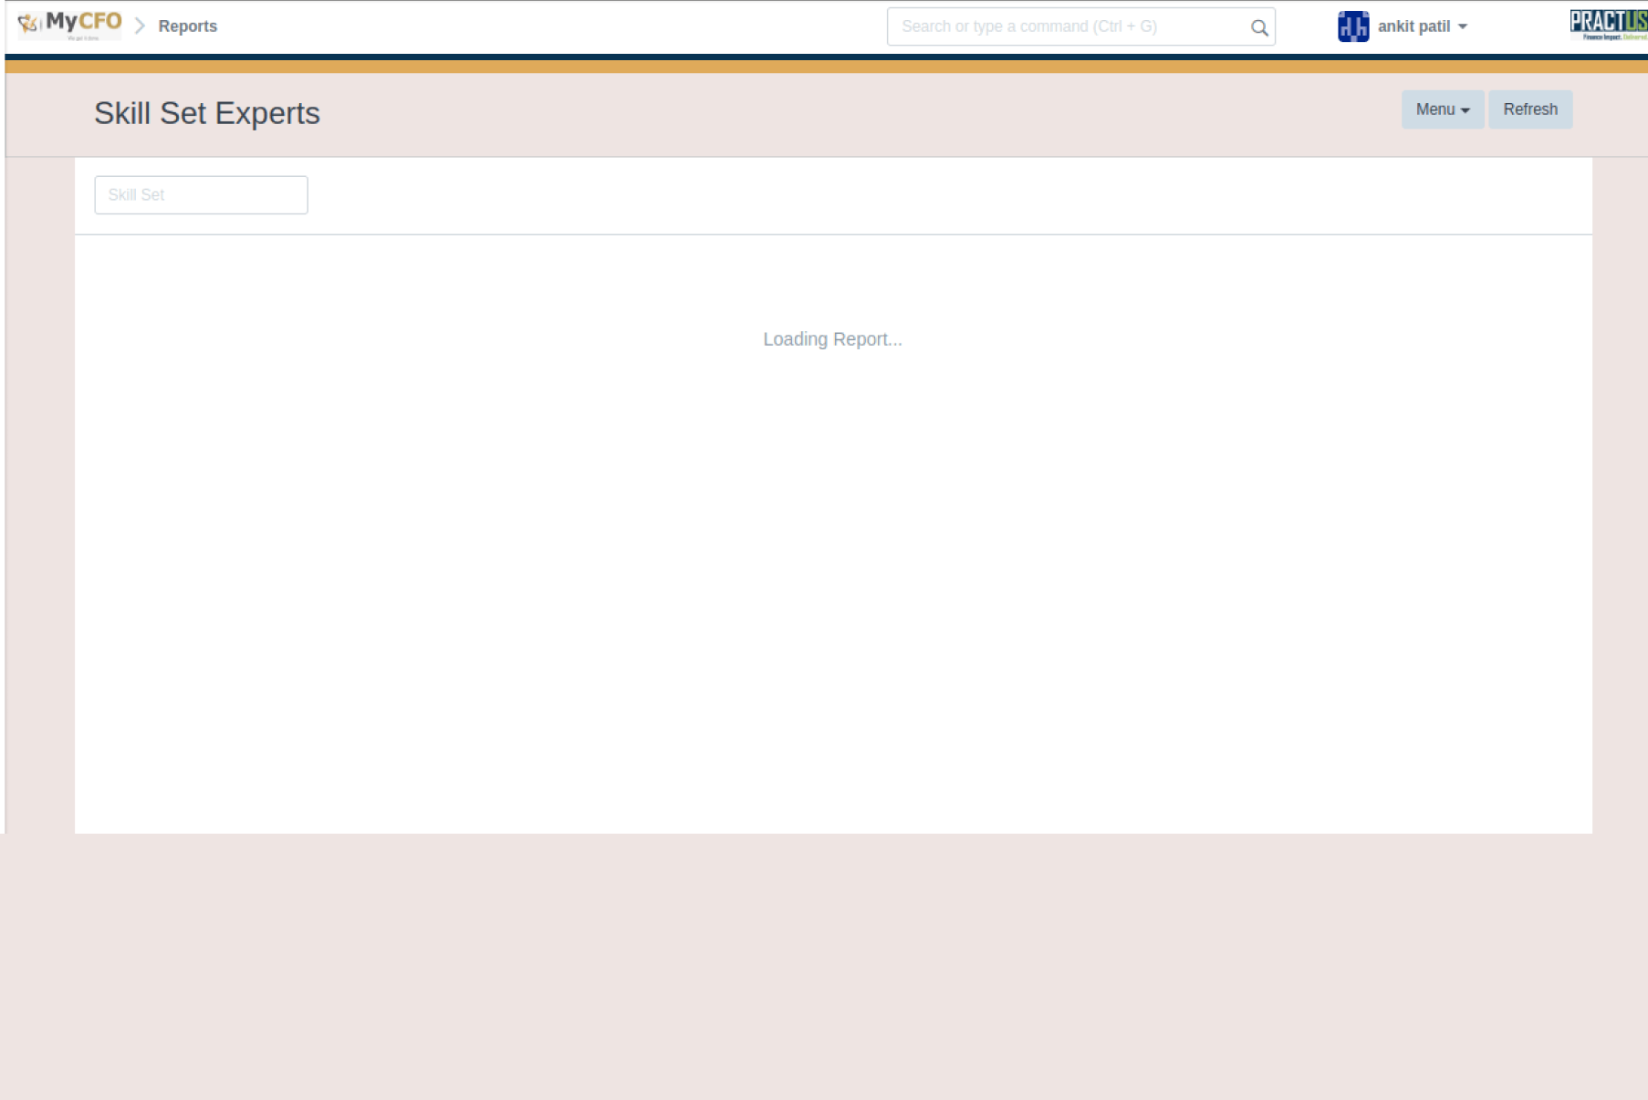Select the Skill Set Experts page title
The height and width of the screenshot is (1100, 1648).
207,113
